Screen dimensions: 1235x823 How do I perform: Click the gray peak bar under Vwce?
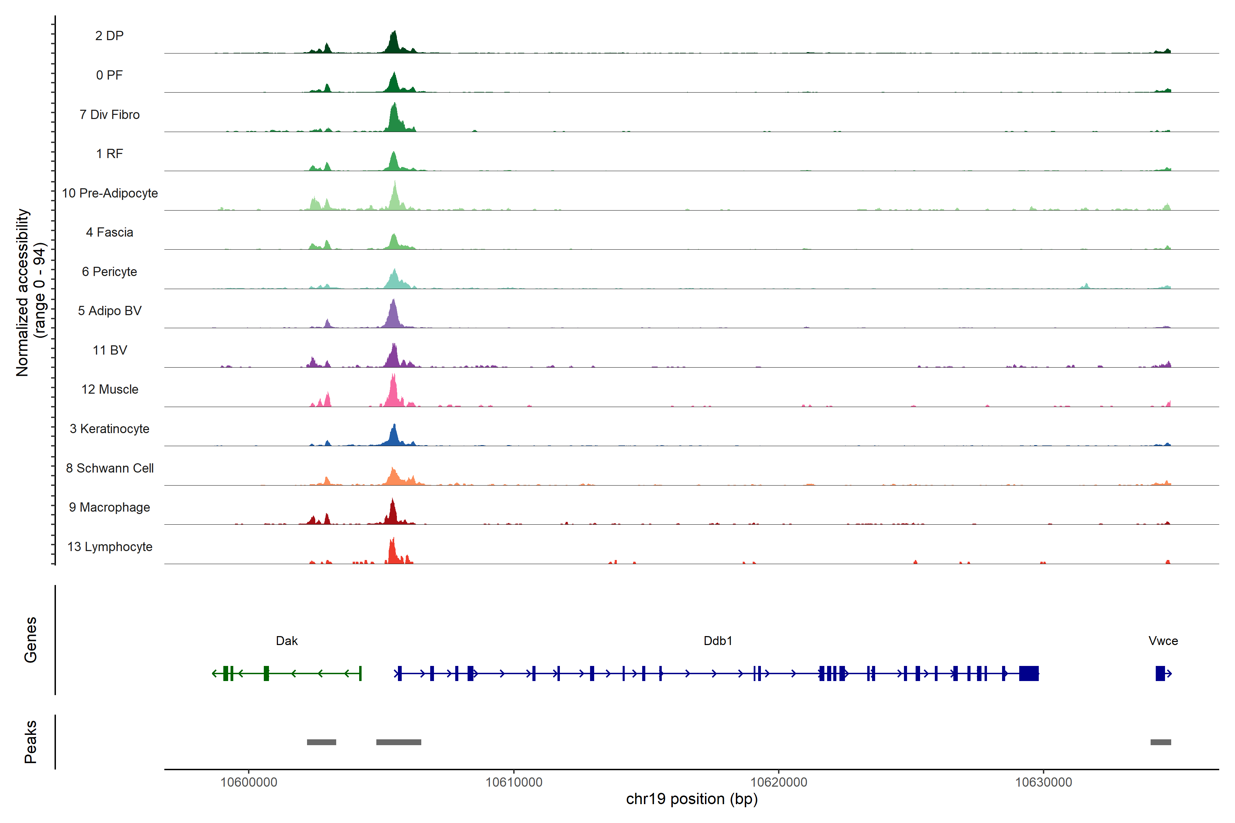pyautogui.click(x=1161, y=742)
